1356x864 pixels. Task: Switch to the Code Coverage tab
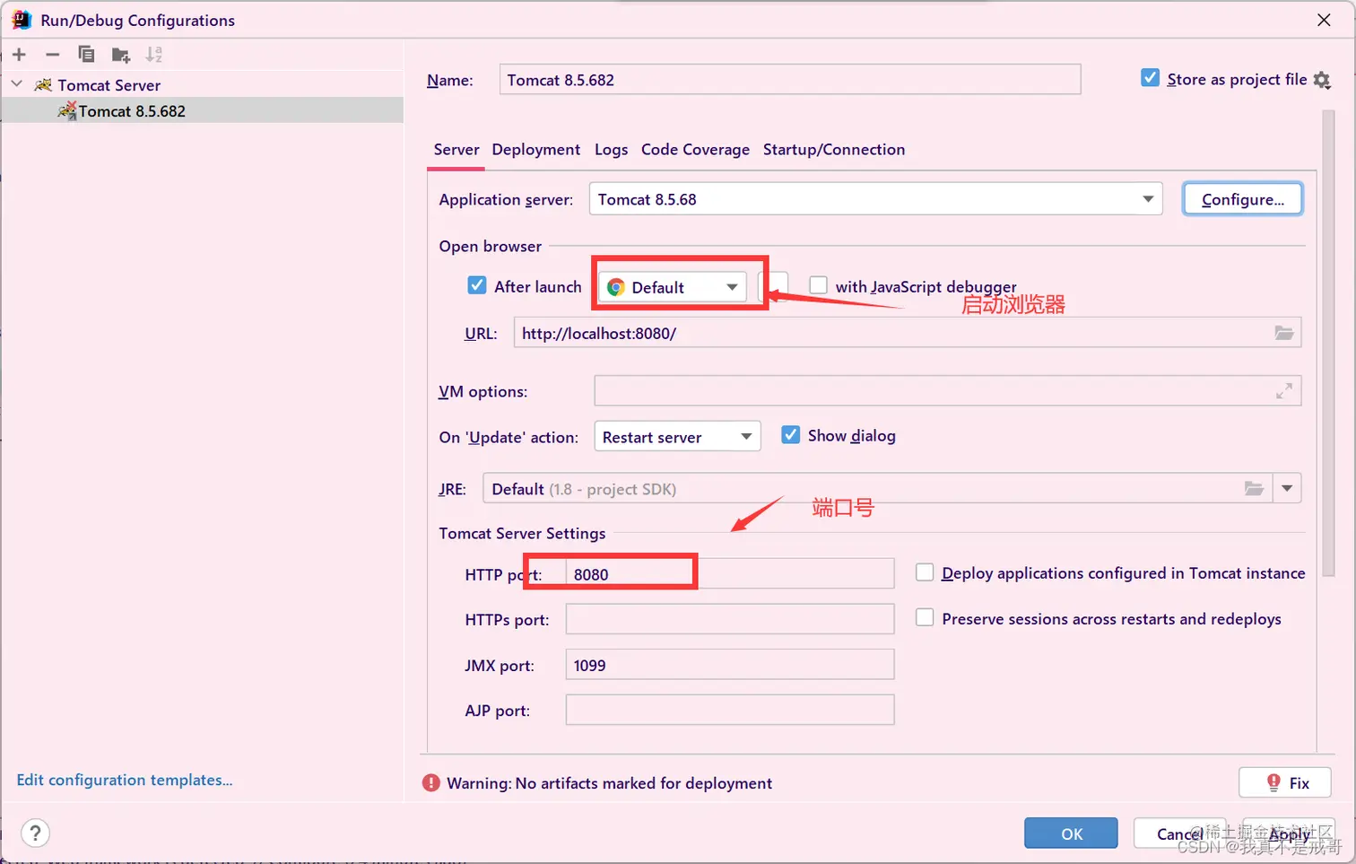(x=695, y=150)
